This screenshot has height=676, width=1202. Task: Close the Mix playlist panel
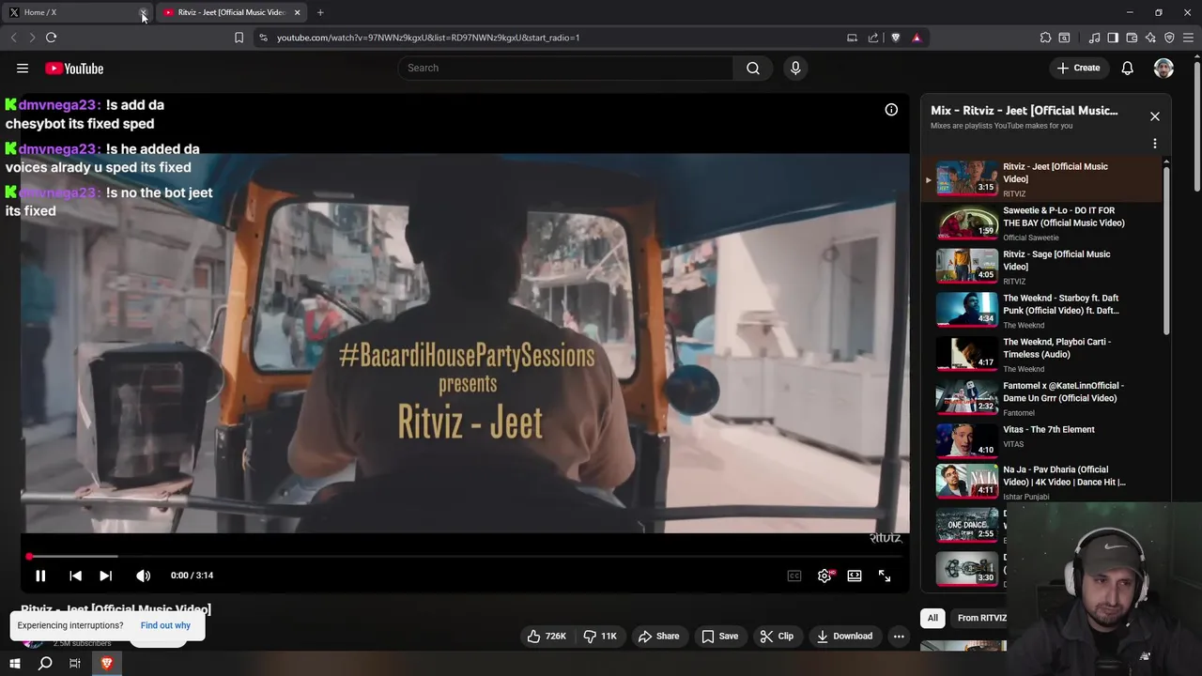[x=1155, y=116]
